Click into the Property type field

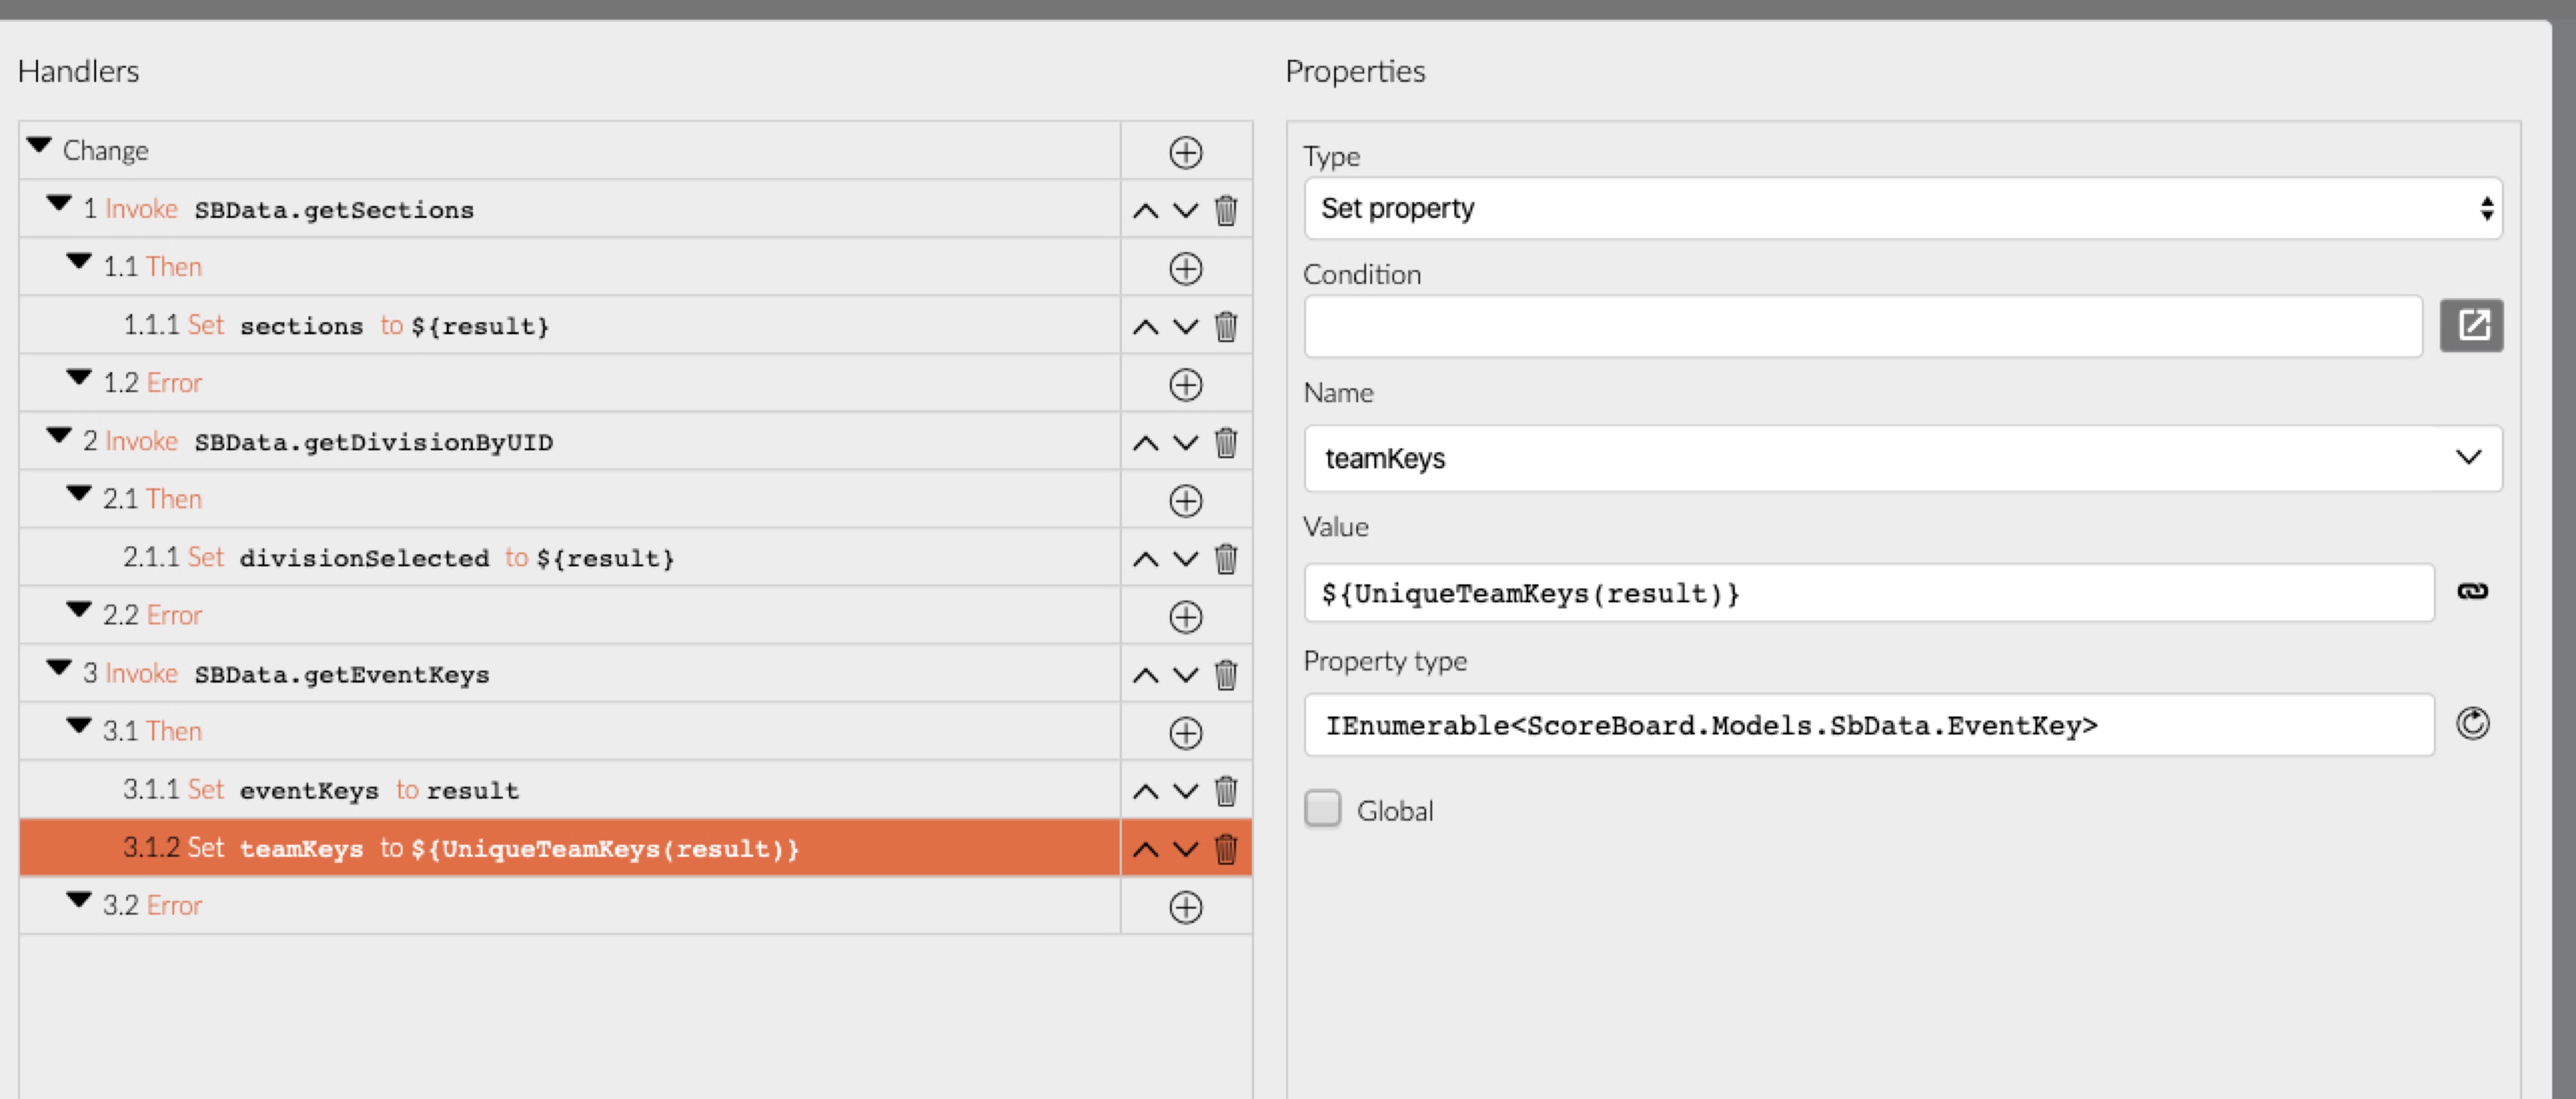1868,724
